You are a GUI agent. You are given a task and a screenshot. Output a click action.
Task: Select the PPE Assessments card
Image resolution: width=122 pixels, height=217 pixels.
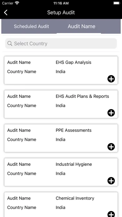[x=61, y=138]
